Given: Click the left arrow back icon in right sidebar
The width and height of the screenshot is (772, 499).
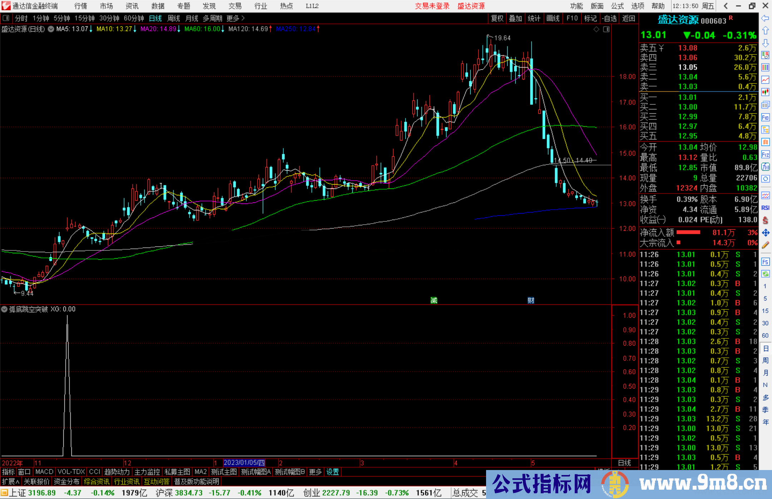Looking at the screenshot, I should pos(765,18).
